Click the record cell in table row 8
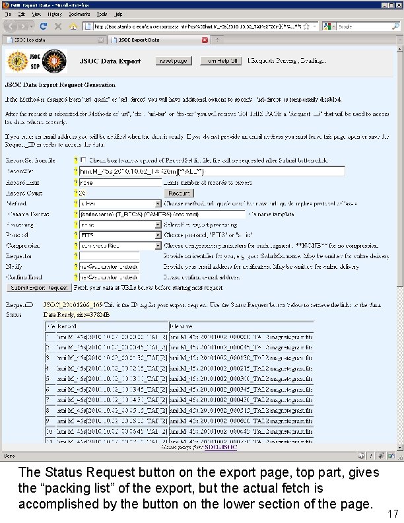The image size is (404, 523). 112,410
